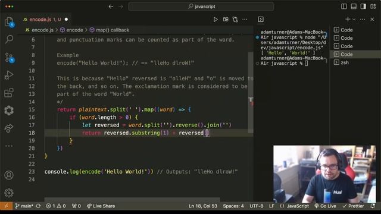Click the map() callback breadcrumb item

(x=113, y=30)
